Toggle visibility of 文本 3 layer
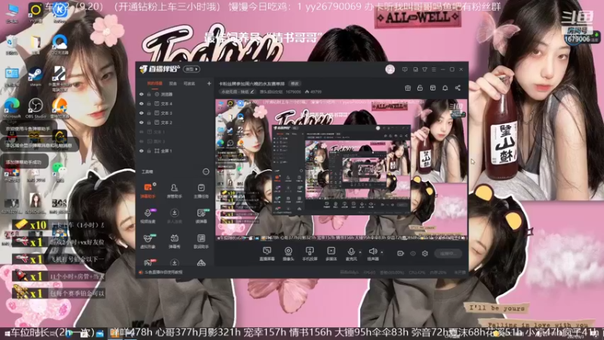Viewport: 604px width, 340px height. (141, 113)
